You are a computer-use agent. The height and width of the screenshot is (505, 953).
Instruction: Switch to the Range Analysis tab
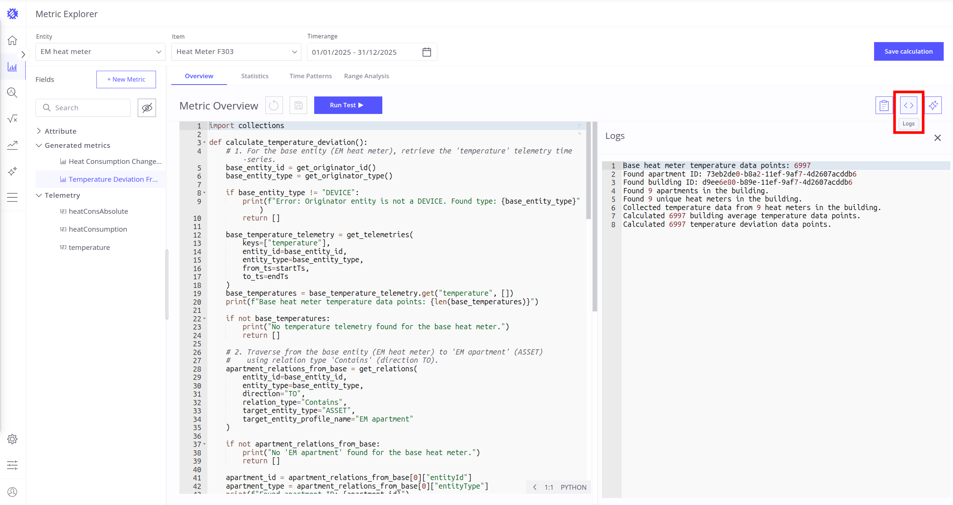(366, 76)
